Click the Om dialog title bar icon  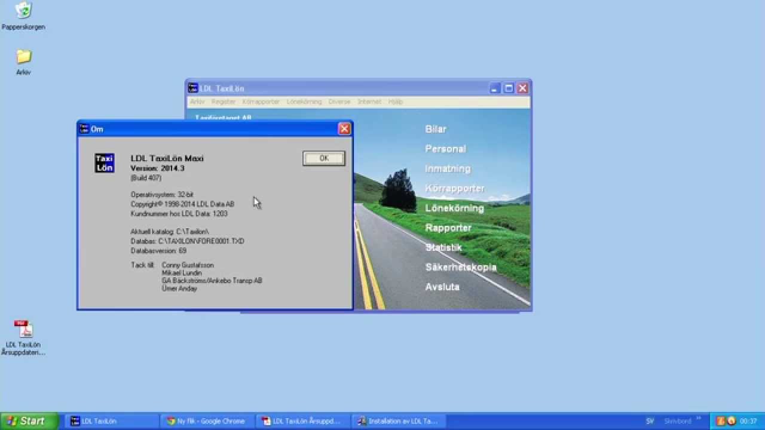(84, 128)
